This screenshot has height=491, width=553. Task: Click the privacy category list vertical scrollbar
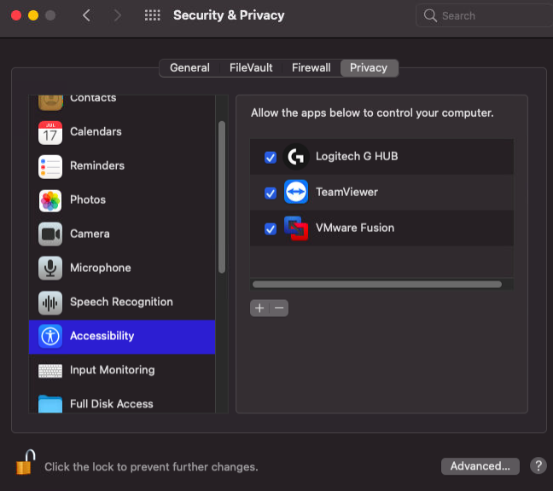point(222,197)
